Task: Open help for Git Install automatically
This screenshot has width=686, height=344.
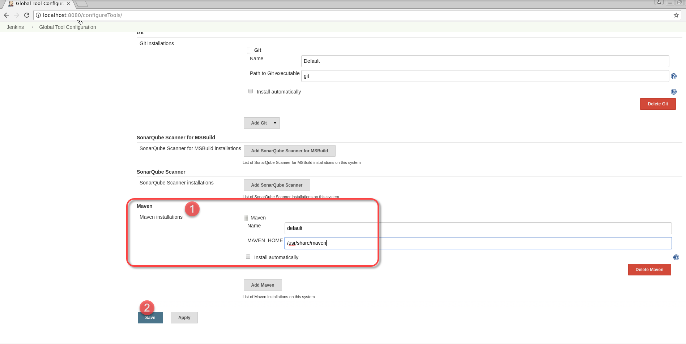Action: pyautogui.click(x=674, y=92)
